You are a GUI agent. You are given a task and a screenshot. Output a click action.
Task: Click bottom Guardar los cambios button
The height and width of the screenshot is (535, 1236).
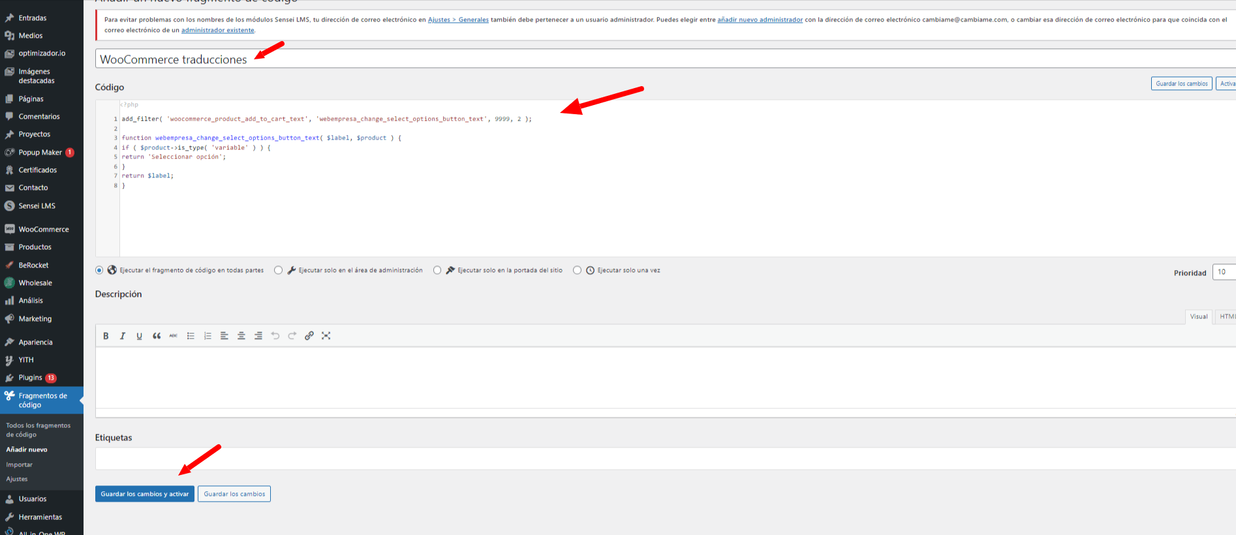pyautogui.click(x=234, y=494)
